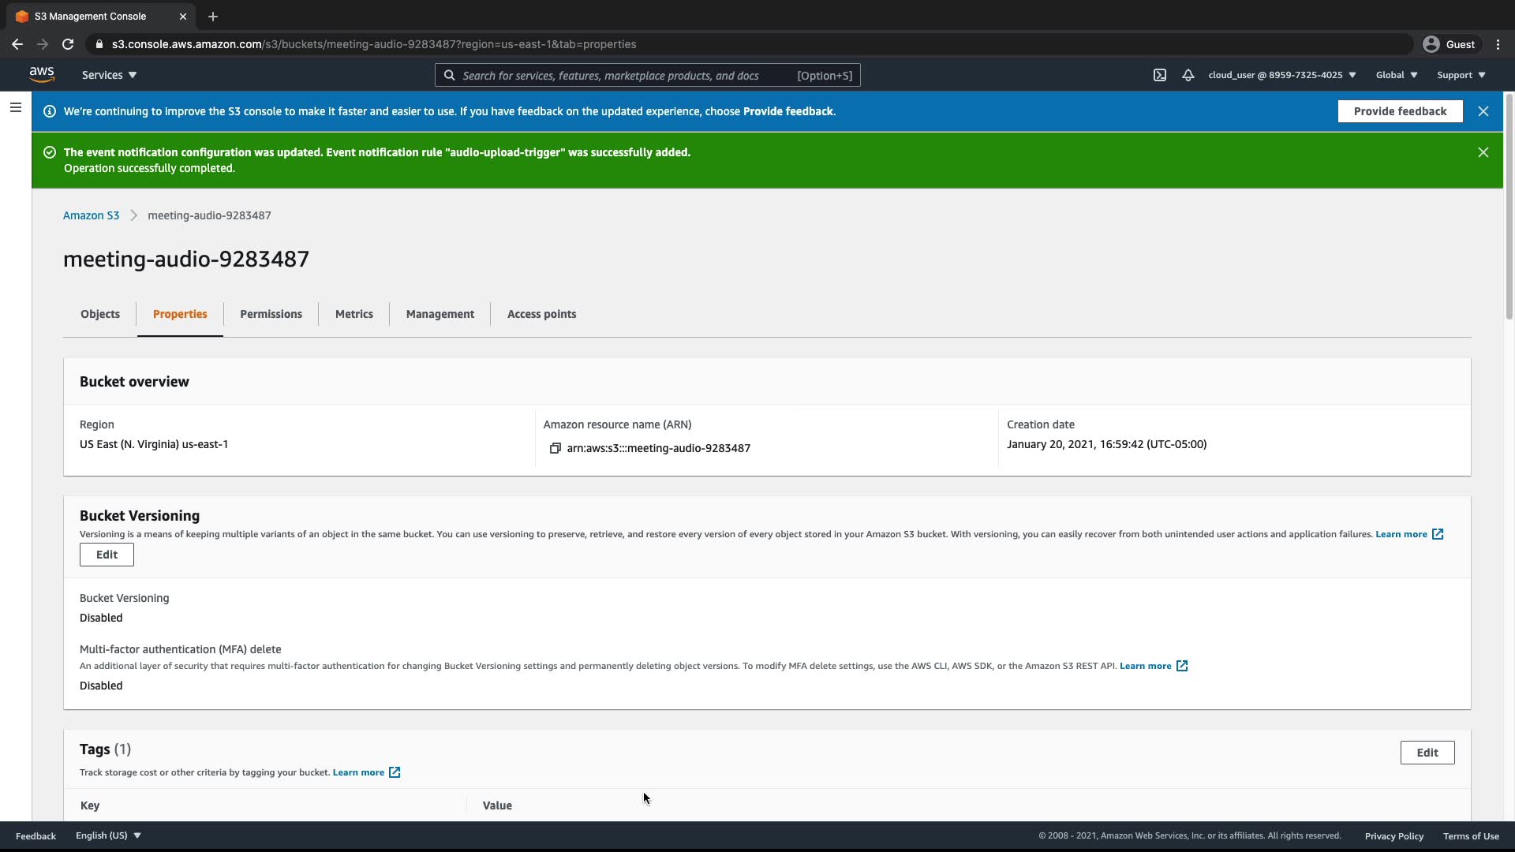Expand the Global region dropdown
The width and height of the screenshot is (1515, 852).
point(1396,75)
